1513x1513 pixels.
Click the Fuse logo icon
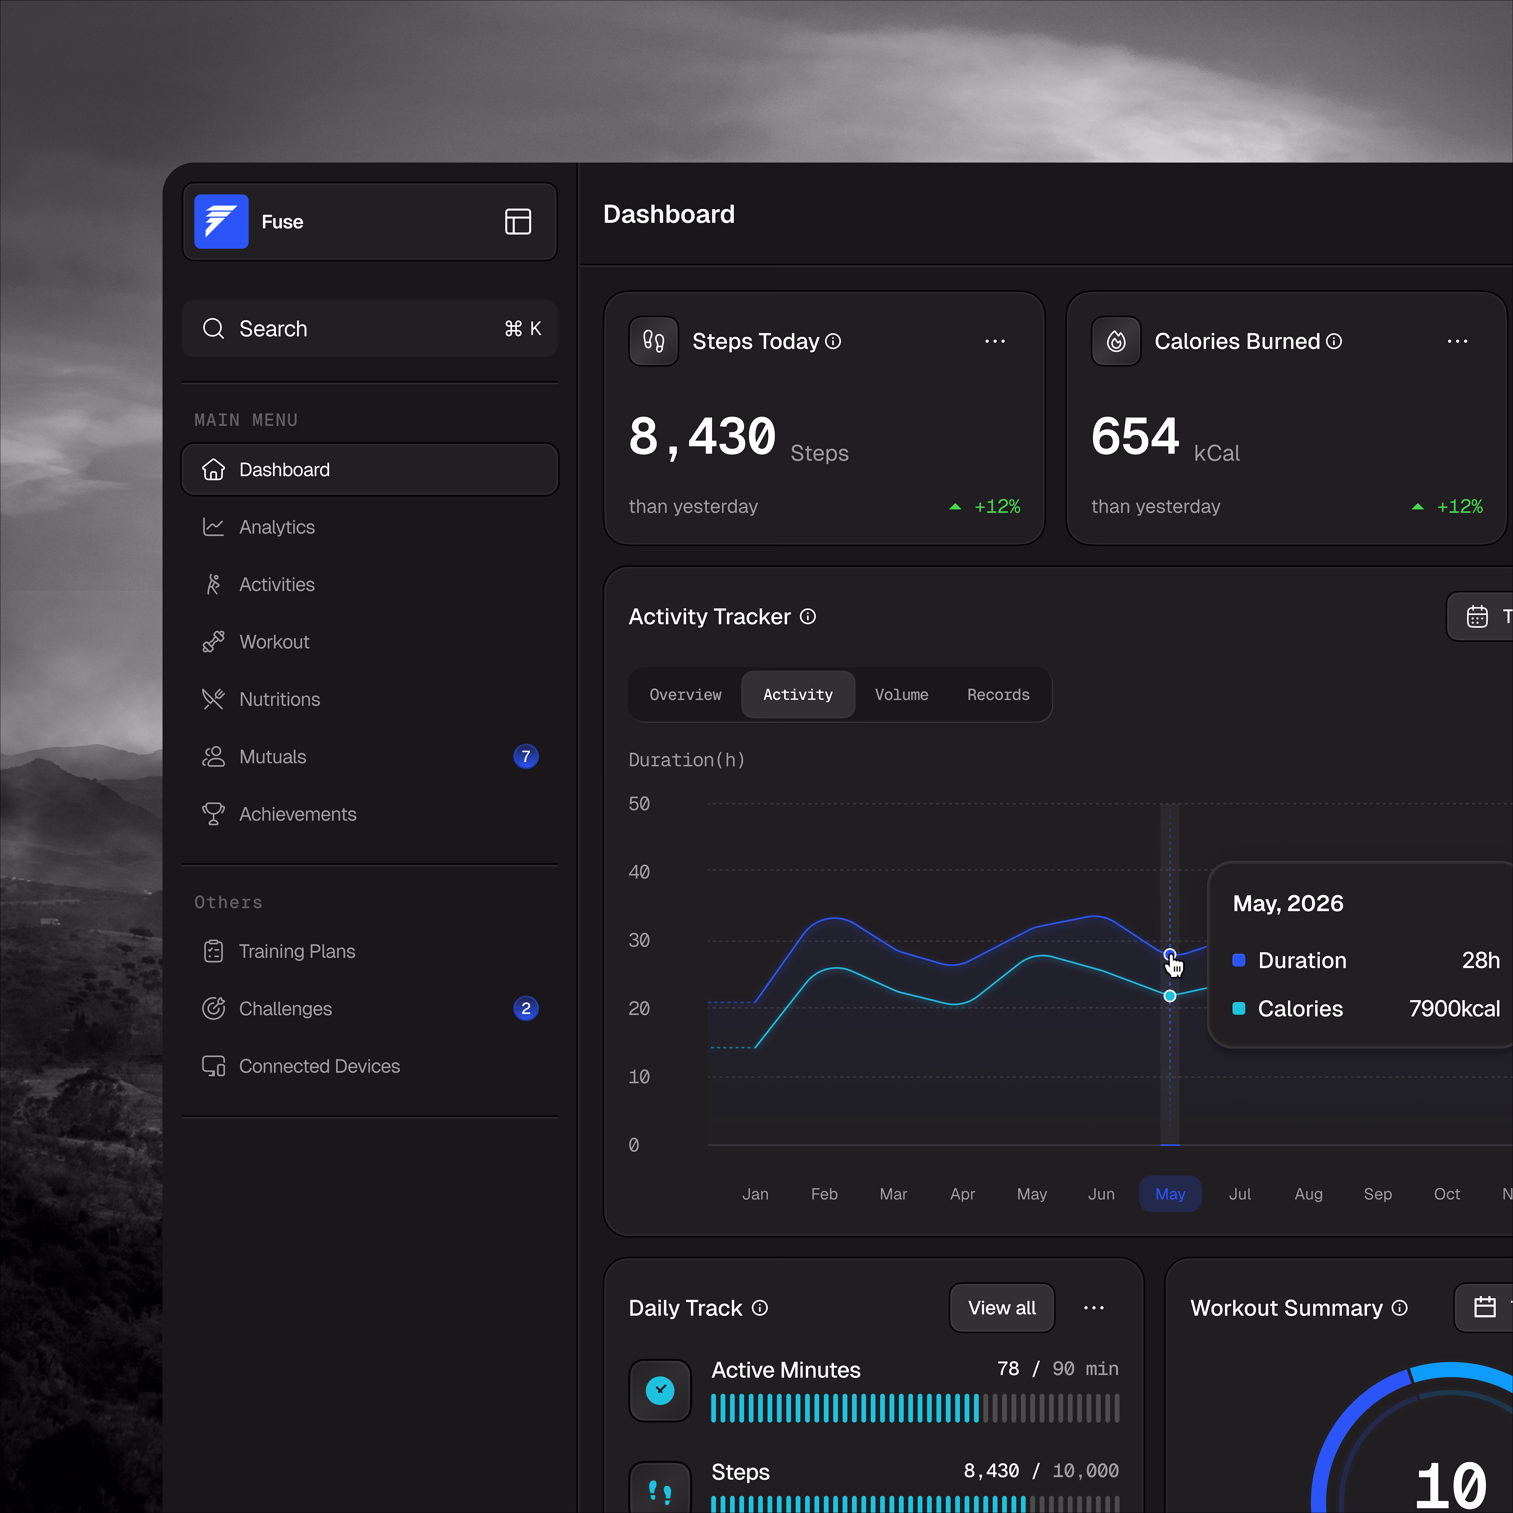click(222, 222)
